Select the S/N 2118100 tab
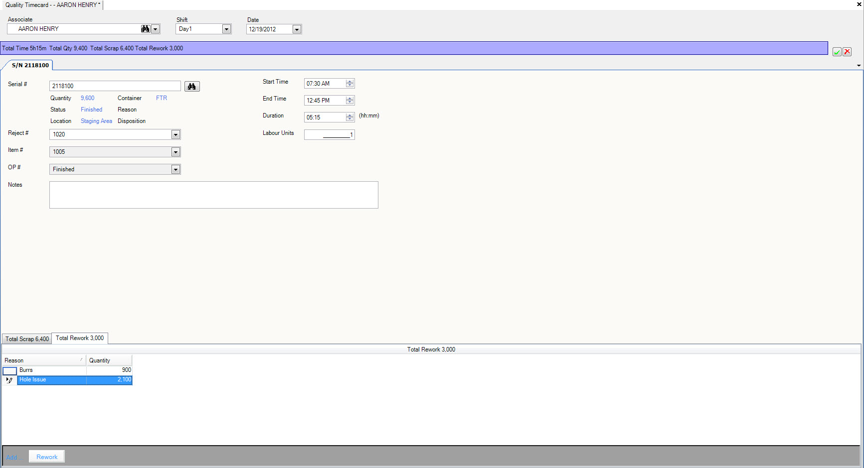864x468 pixels. pos(30,65)
